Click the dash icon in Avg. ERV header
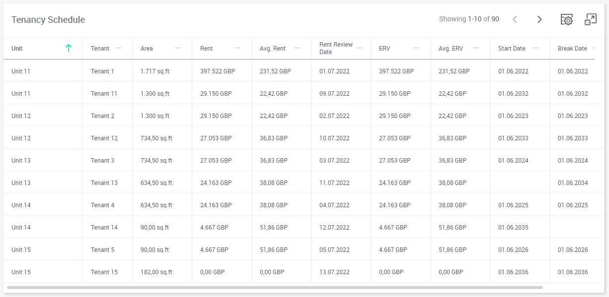 (x=476, y=48)
